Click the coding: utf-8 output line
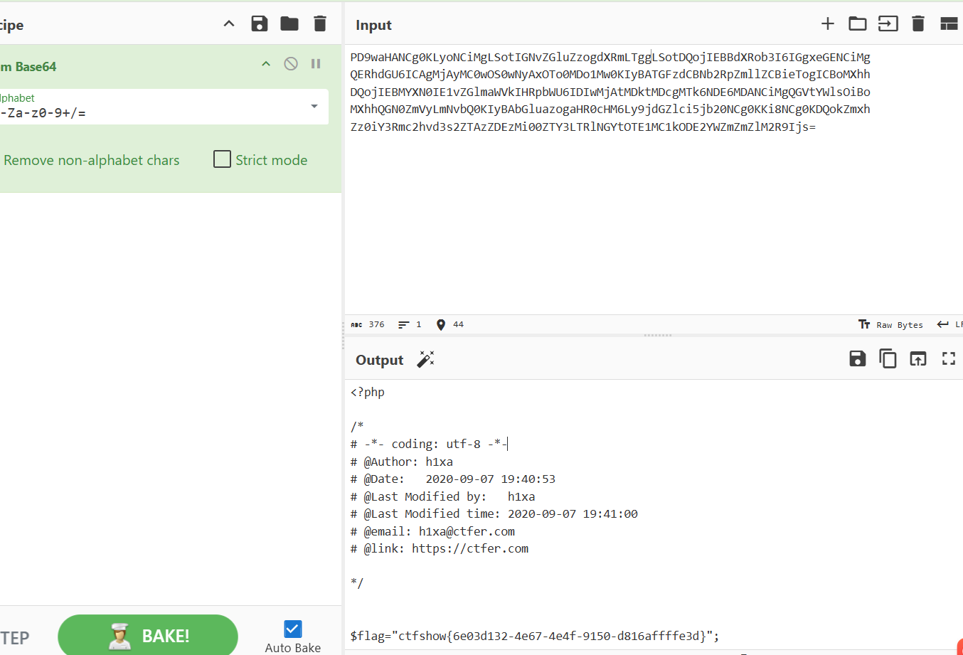Image resolution: width=963 pixels, height=655 pixels. [x=429, y=444]
